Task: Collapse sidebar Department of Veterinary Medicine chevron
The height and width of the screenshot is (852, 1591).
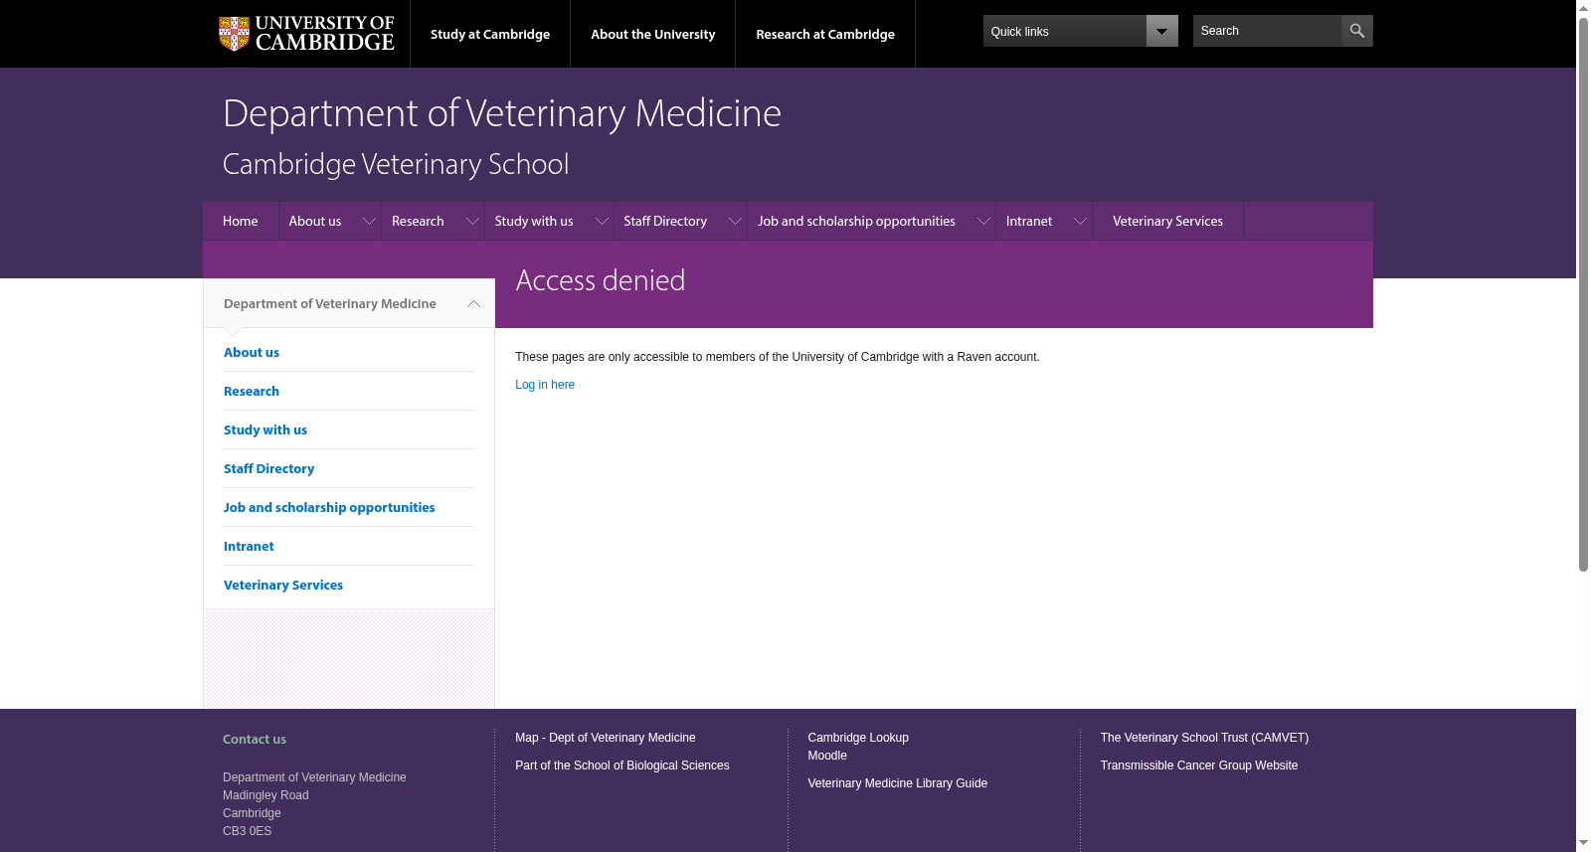Action: coord(473,304)
